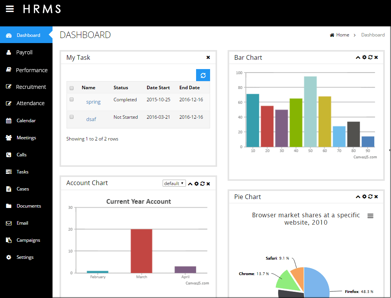Open the hamburger menu in the header
The height and width of the screenshot is (298, 391).
(10, 9)
